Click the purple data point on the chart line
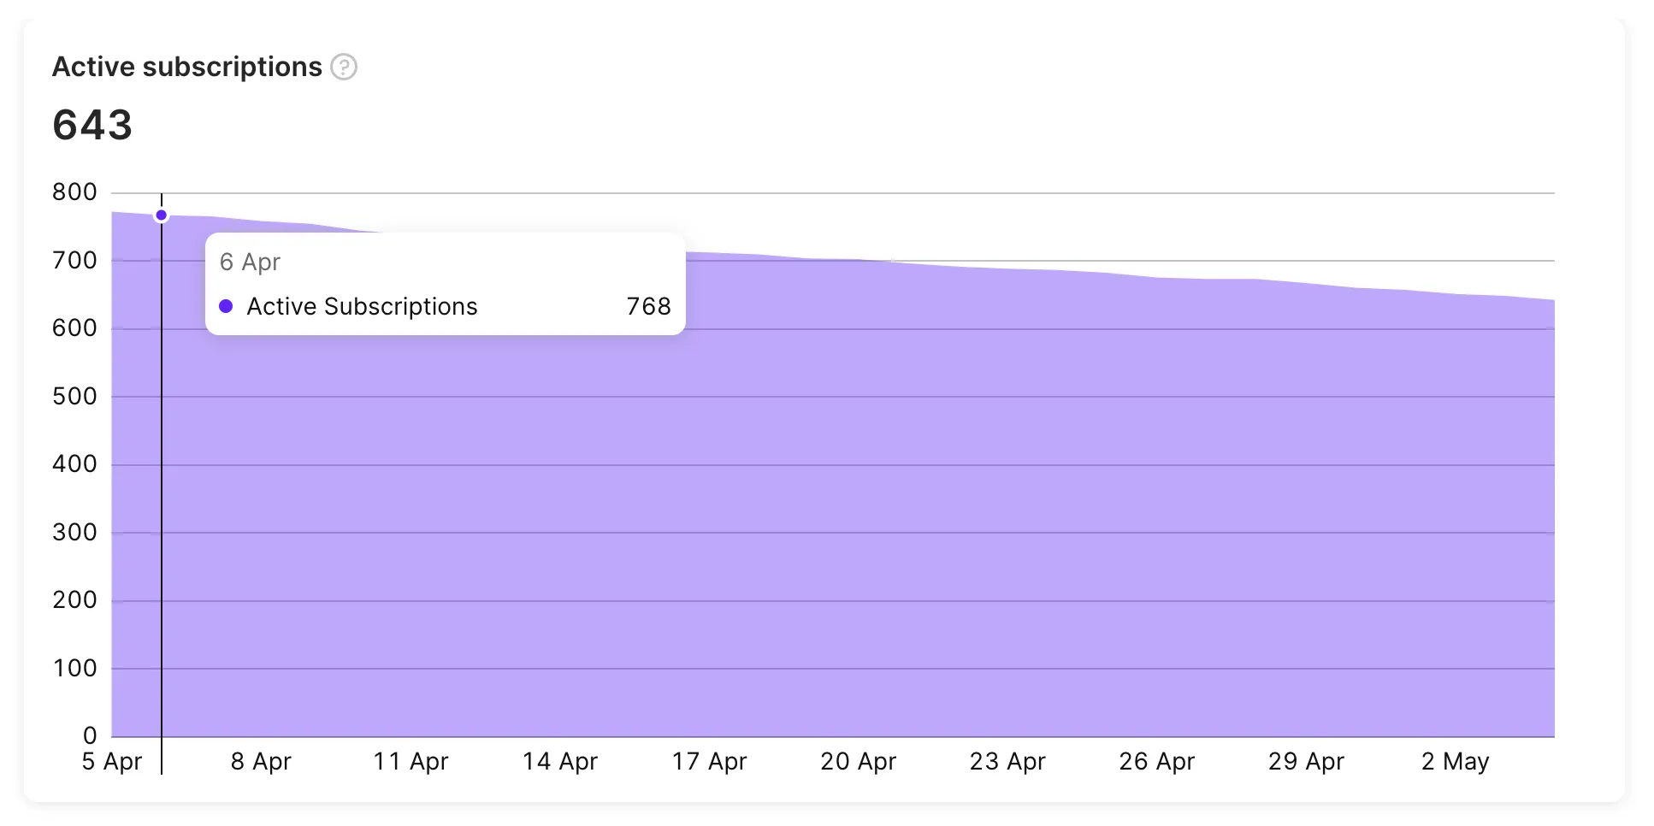 coord(161,215)
